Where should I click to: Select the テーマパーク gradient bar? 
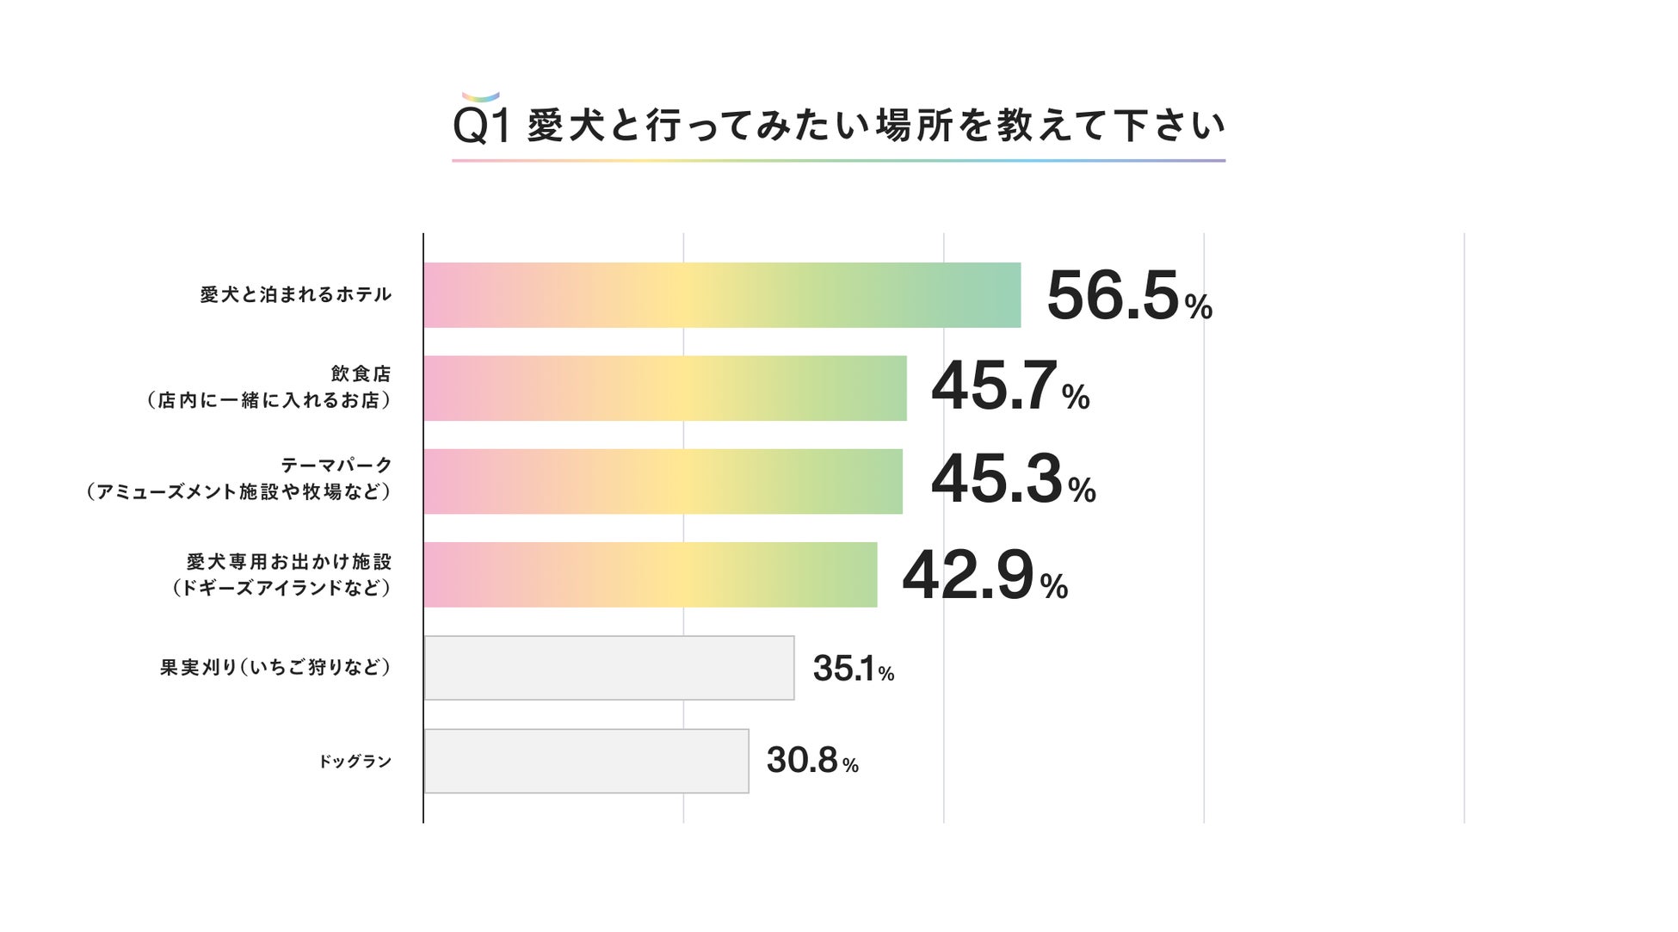coord(663,481)
